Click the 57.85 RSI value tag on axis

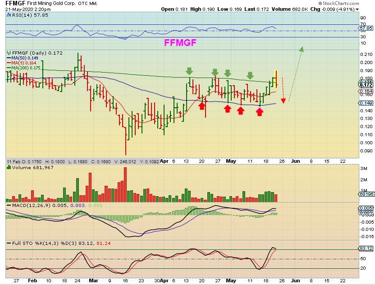366,28
